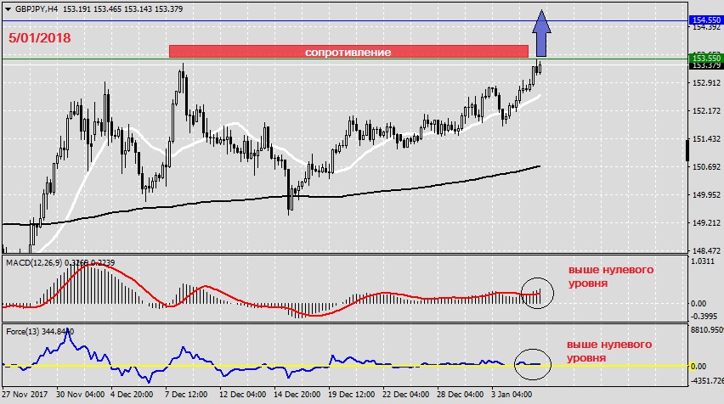Screen dimensions: 724x404
Task: Click the red text note beside MACD panel
Action: point(610,277)
